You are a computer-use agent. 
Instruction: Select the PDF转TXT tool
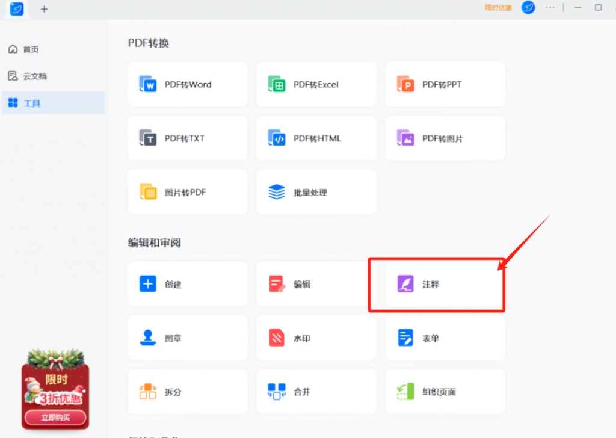188,138
